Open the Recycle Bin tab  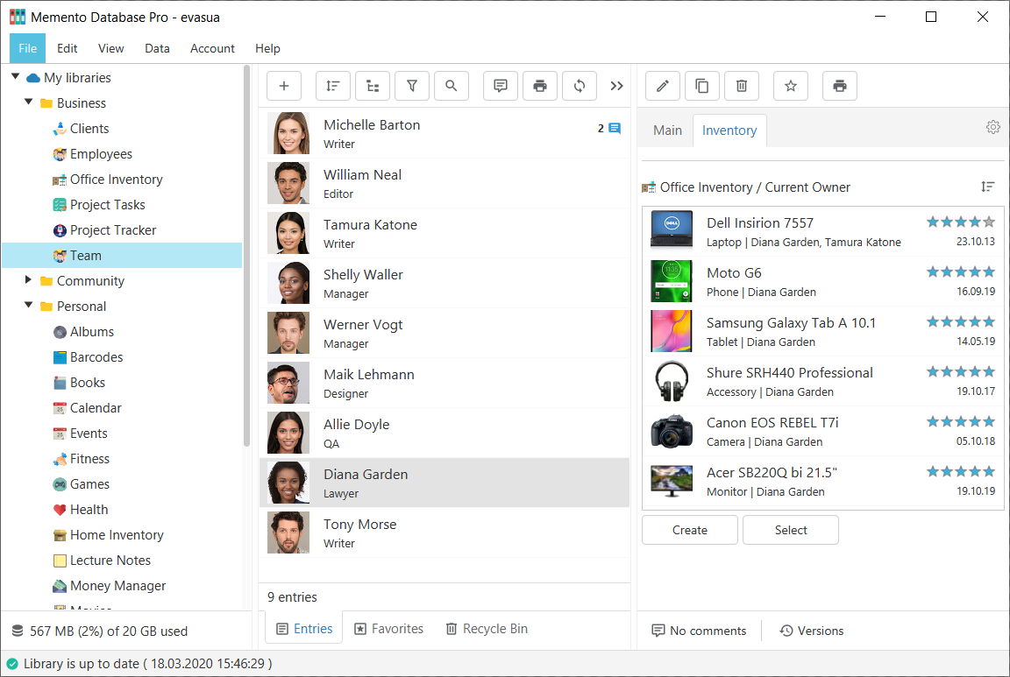pos(487,628)
